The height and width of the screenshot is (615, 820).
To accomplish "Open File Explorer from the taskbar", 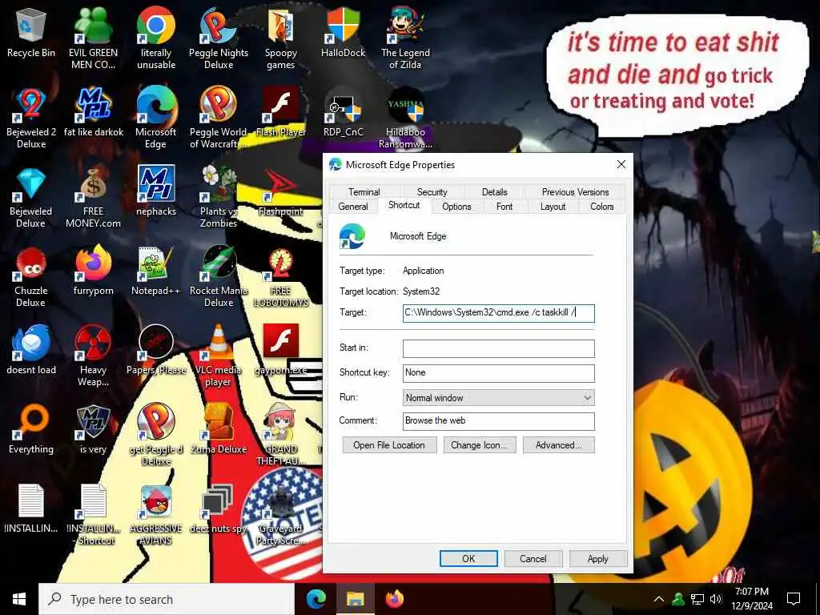I will (356, 599).
